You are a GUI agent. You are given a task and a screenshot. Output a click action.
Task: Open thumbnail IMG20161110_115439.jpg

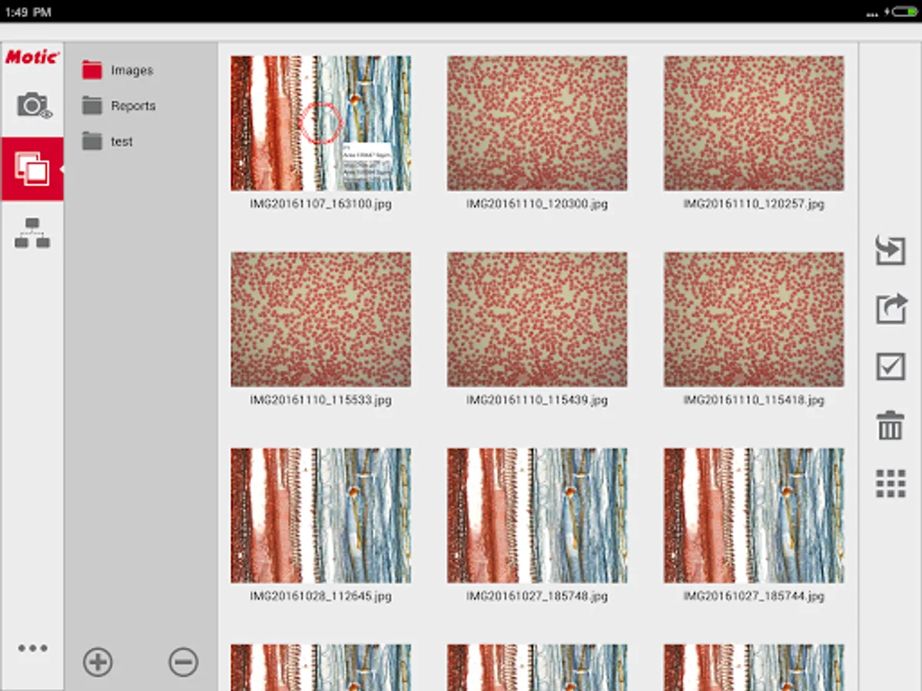pos(537,319)
